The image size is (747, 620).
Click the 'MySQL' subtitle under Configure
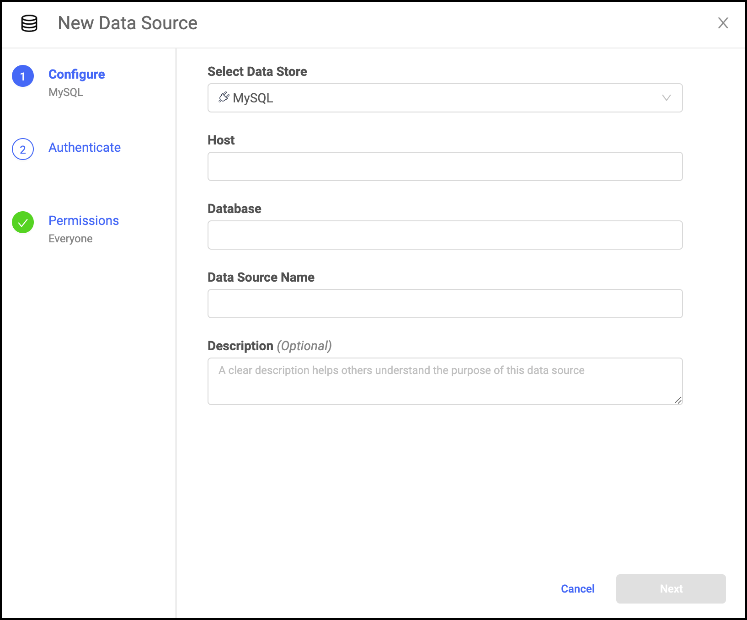tap(66, 92)
